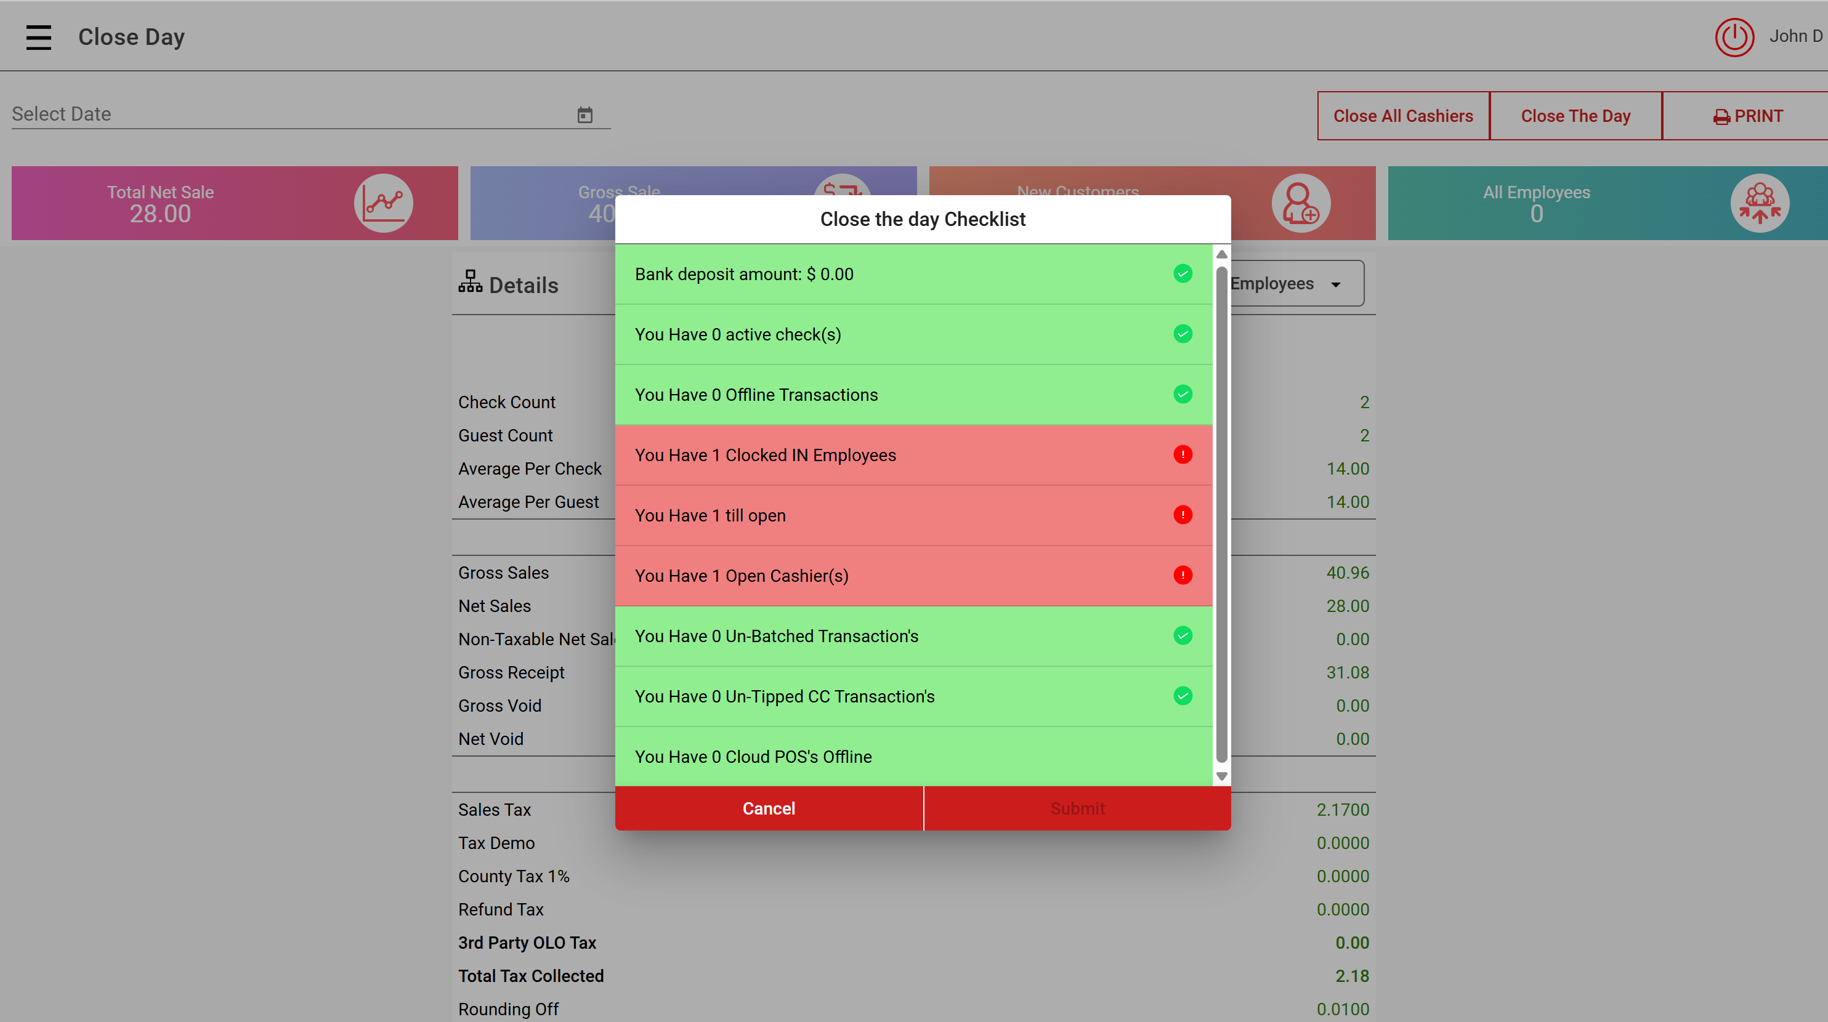Image resolution: width=1828 pixels, height=1022 pixels.
Task: Click green check for active checks row
Action: (x=1183, y=334)
